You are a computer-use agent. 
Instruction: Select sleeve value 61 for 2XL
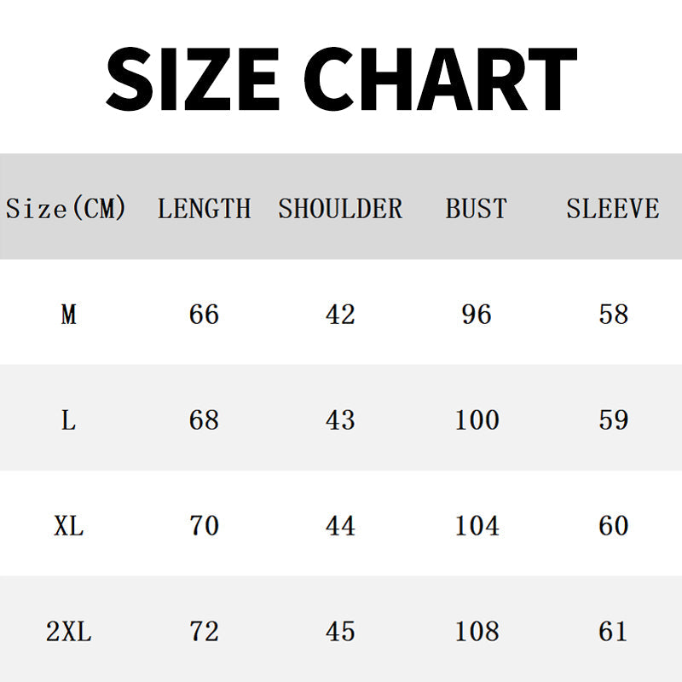614,632
